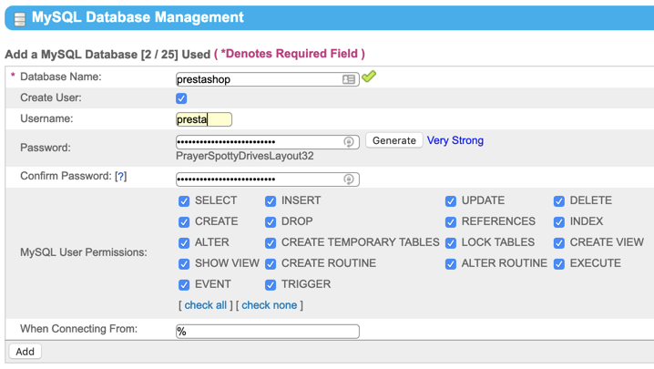The height and width of the screenshot is (369, 654).
Task: Click the Add button
Action: (25, 352)
